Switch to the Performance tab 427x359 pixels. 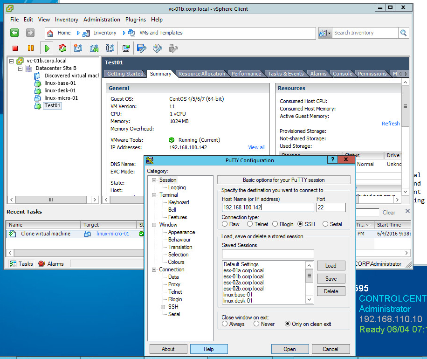pyautogui.click(x=246, y=74)
